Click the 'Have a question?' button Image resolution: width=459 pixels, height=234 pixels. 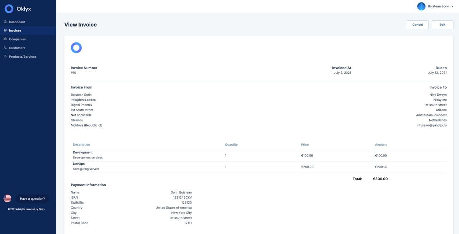click(x=32, y=199)
